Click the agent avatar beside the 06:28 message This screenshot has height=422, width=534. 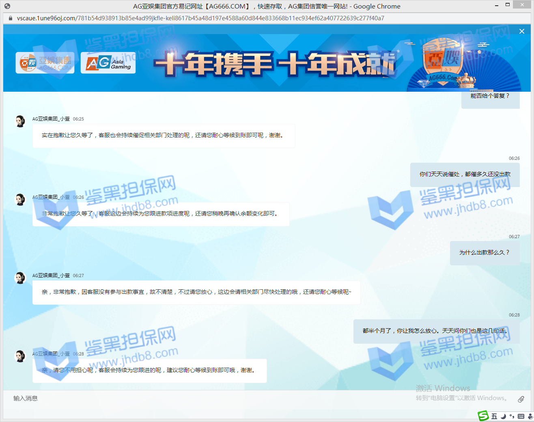click(20, 356)
